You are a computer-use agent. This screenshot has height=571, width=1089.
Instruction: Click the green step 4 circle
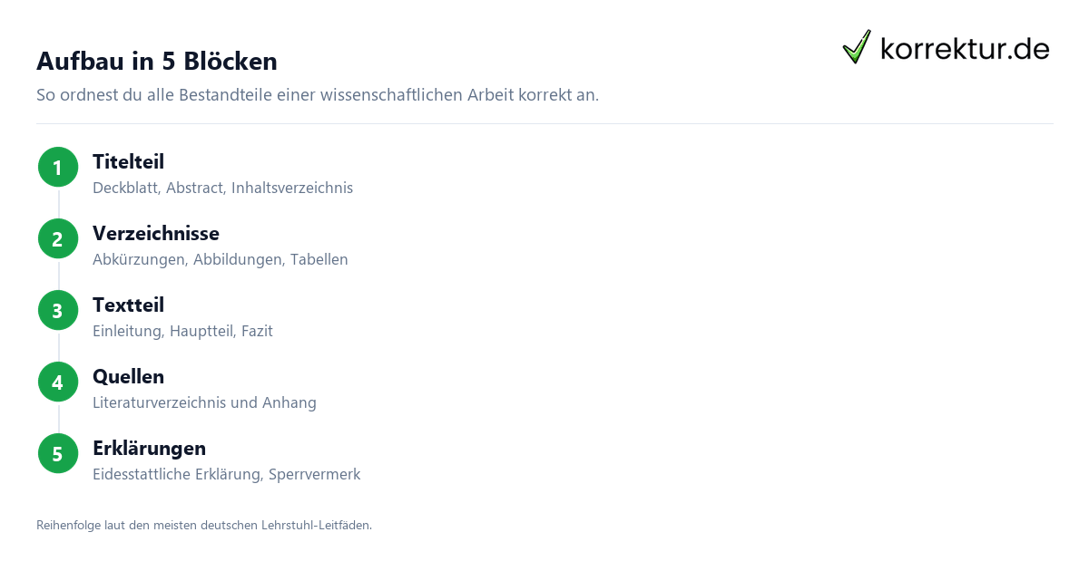58,382
